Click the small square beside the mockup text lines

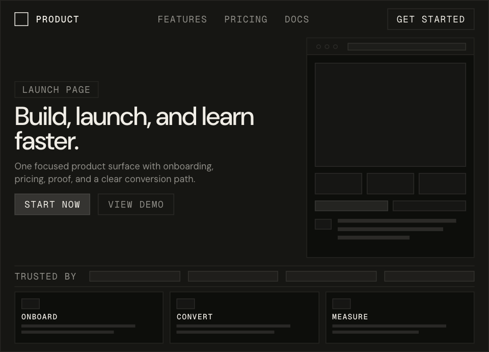tap(323, 224)
